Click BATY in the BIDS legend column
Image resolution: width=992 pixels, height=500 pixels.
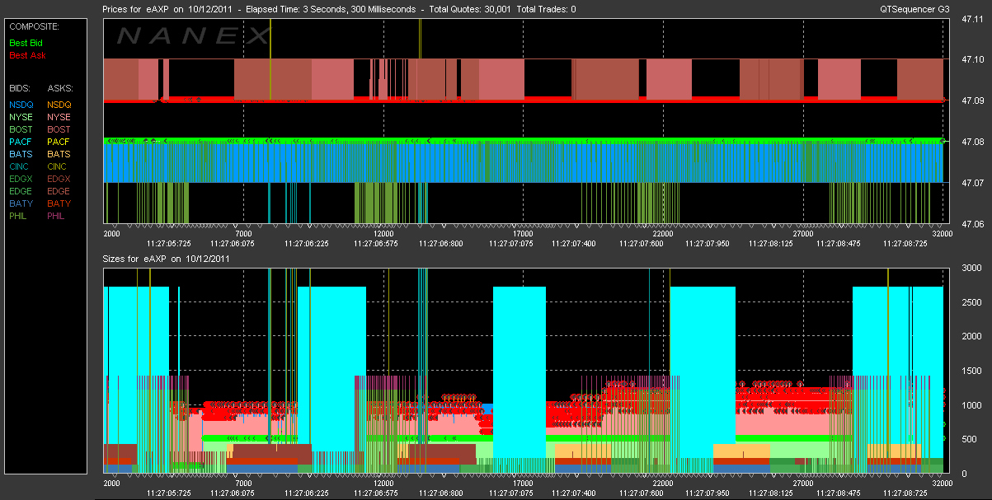(x=21, y=203)
